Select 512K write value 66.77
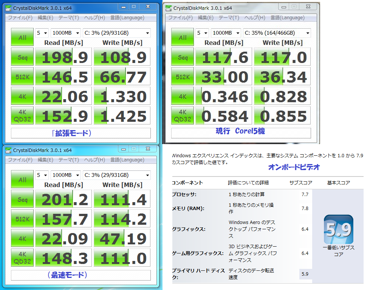 point(122,76)
